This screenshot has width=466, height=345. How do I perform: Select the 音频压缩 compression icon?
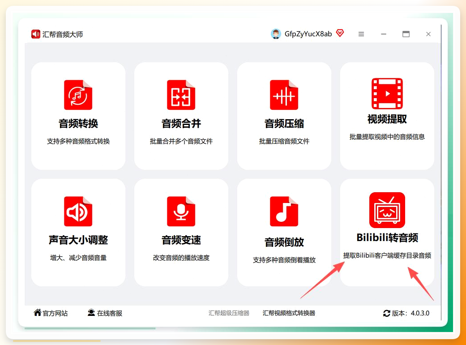click(284, 95)
